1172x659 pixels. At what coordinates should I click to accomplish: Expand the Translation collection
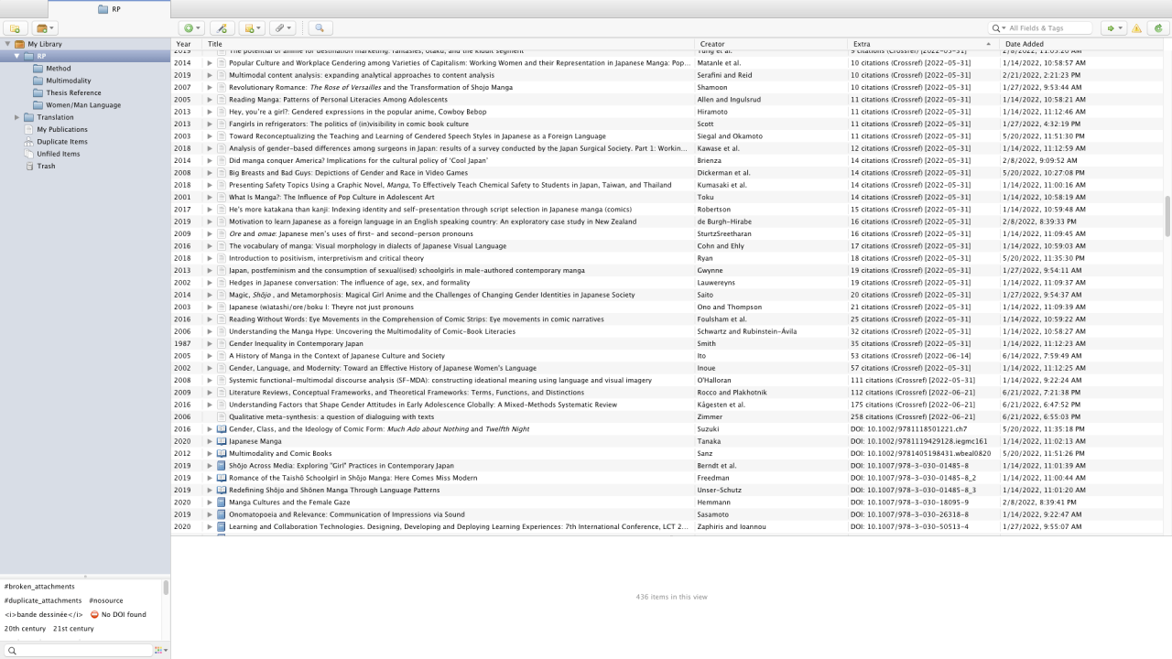point(16,117)
